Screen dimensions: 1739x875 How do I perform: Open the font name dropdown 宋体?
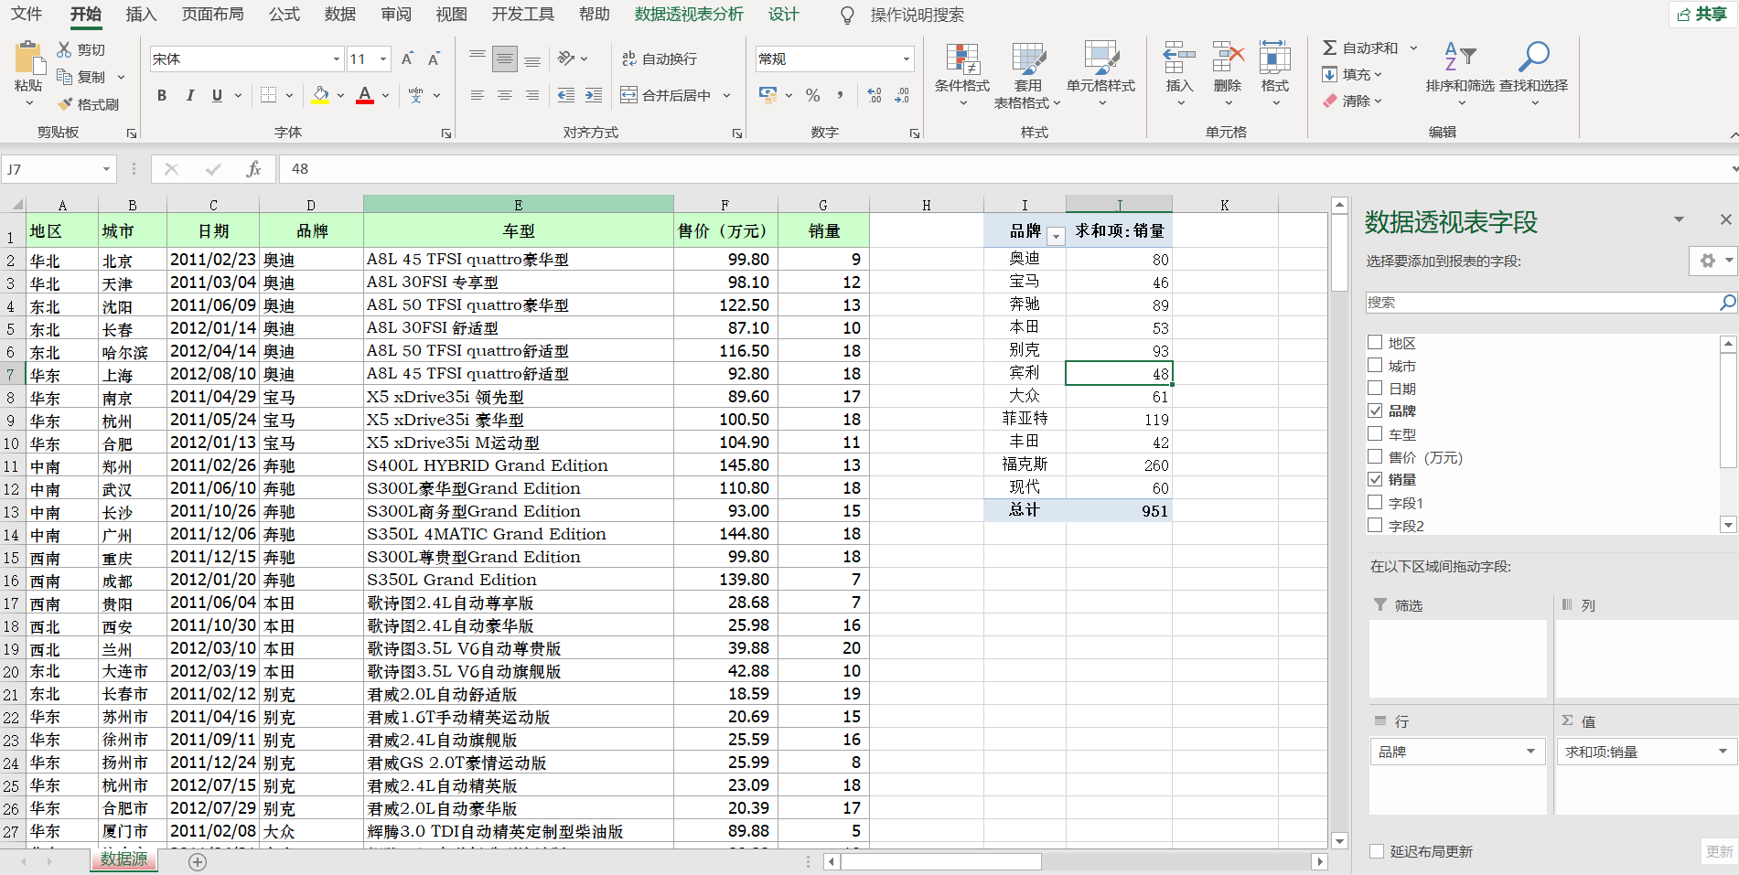pos(337,59)
